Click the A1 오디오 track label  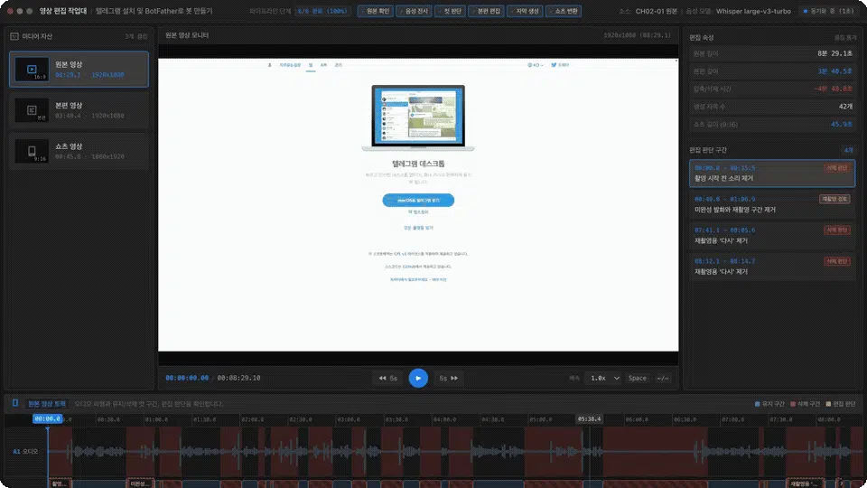[25, 452]
